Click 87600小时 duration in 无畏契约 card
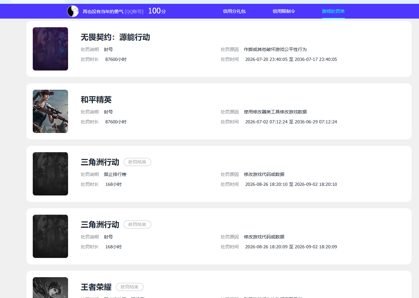This screenshot has height=298, width=419. (x=116, y=59)
